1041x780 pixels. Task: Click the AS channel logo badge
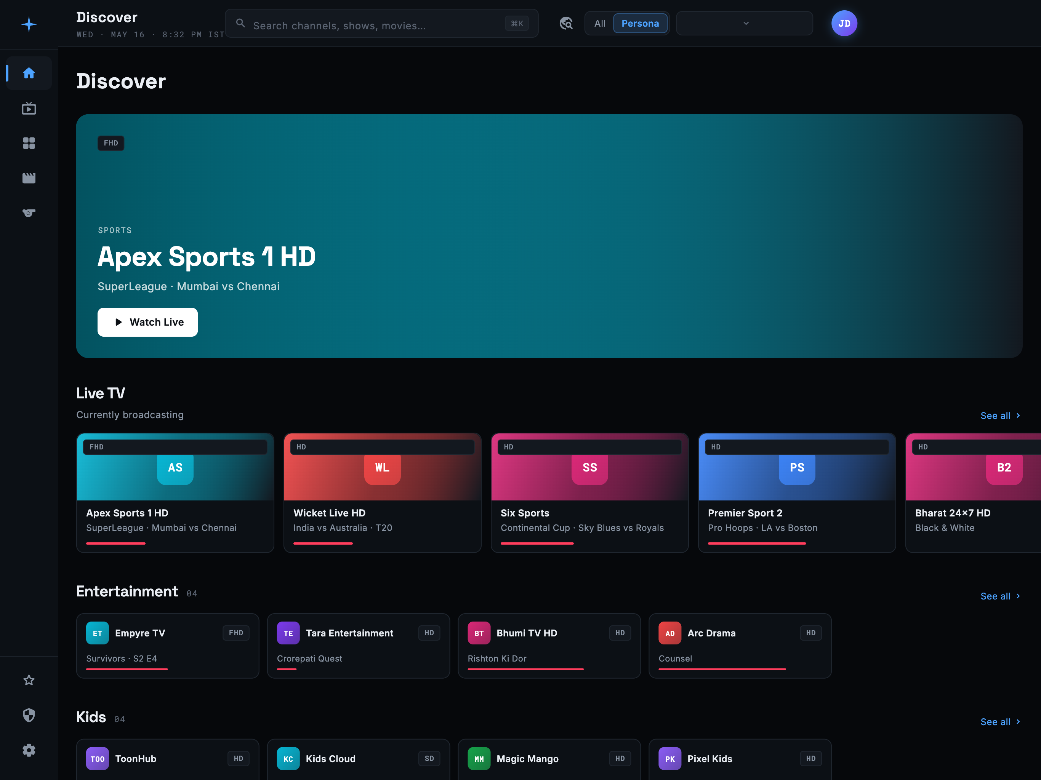[175, 467]
